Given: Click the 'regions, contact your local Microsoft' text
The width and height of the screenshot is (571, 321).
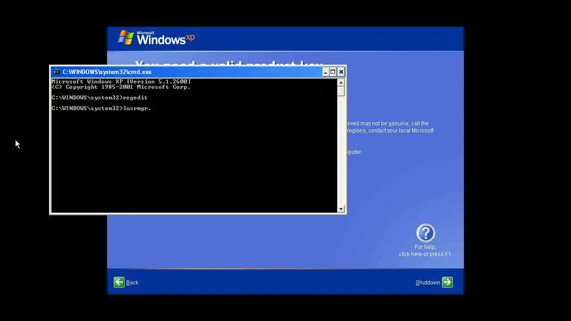Looking at the screenshot, I should 390,131.
